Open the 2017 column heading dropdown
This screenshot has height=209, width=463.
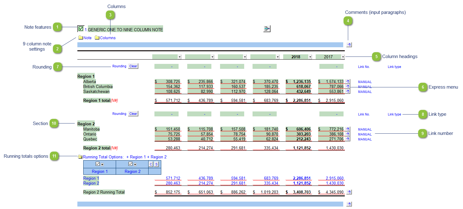point(343,57)
